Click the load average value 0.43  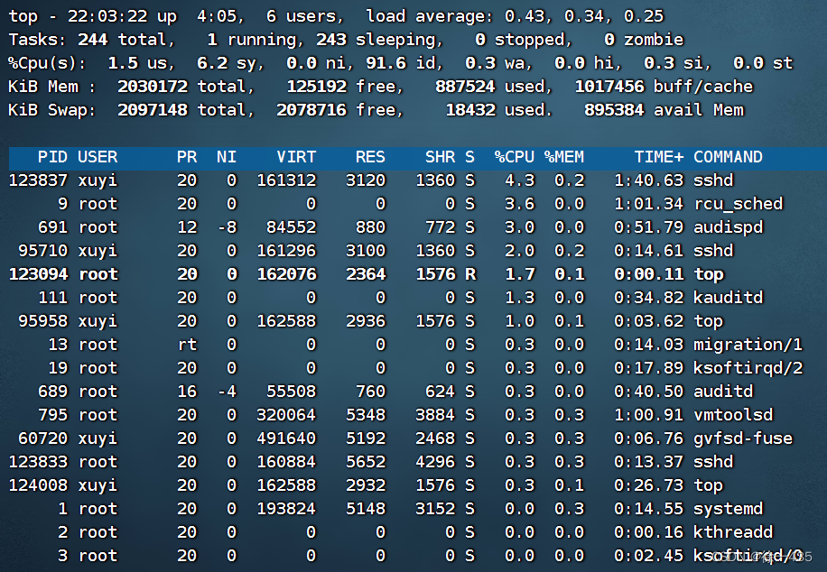[525, 16]
